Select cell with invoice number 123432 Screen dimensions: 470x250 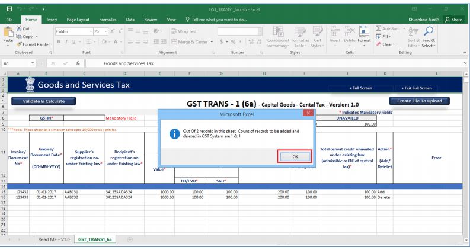18,192
